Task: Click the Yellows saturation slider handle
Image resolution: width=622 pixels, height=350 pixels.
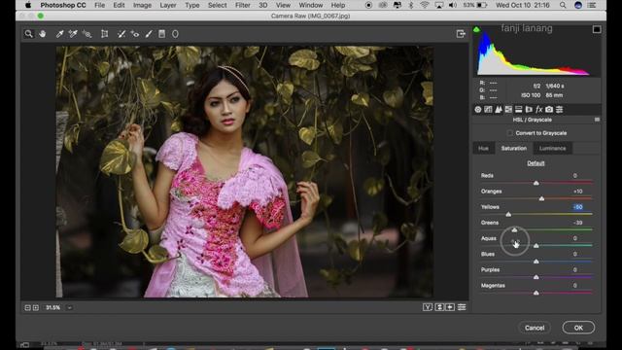Action: (x=508, y=214)
